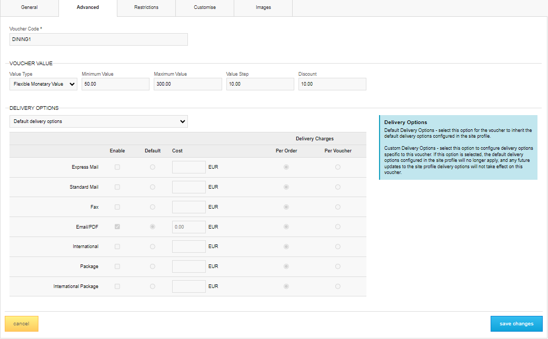Select Per Voucher for International Package
This screenshot has height=339, width=548.
coord(337,286)
